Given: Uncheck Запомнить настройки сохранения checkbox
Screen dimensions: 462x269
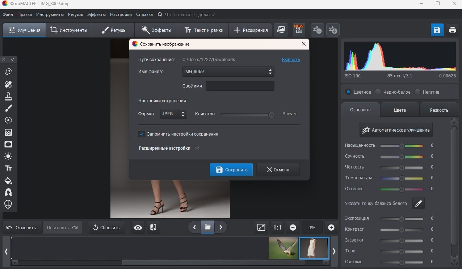Looking at the screenshot, I should [142, 134].
